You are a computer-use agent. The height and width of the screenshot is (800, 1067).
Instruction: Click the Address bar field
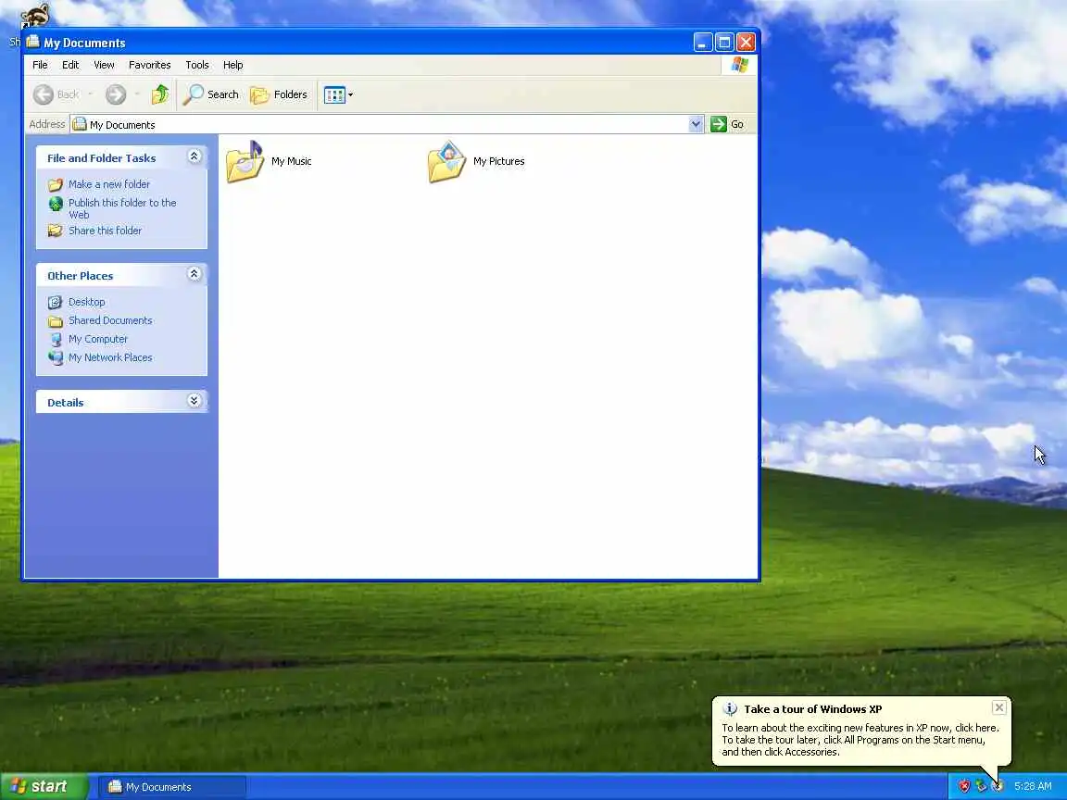[386, 124]
